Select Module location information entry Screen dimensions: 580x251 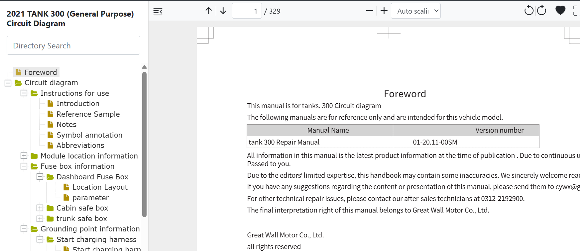(x=89, y=156)
